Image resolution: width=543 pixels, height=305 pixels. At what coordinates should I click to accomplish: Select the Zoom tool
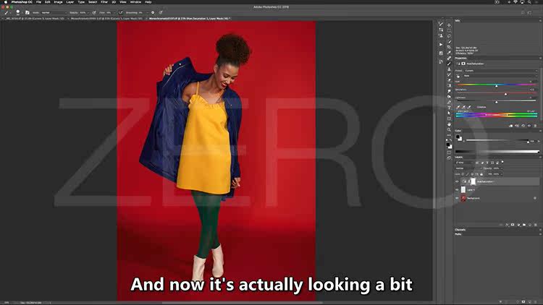click(x=449, y=129)
